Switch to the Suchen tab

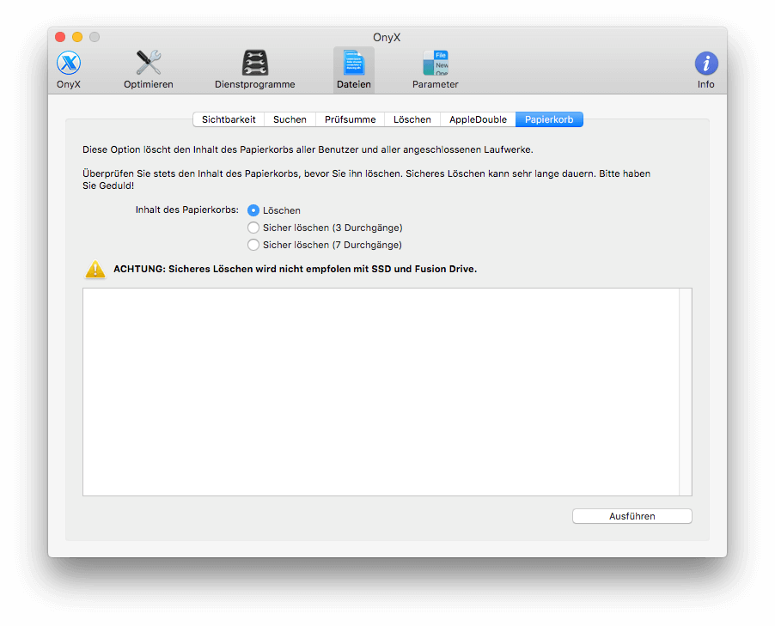290,119
